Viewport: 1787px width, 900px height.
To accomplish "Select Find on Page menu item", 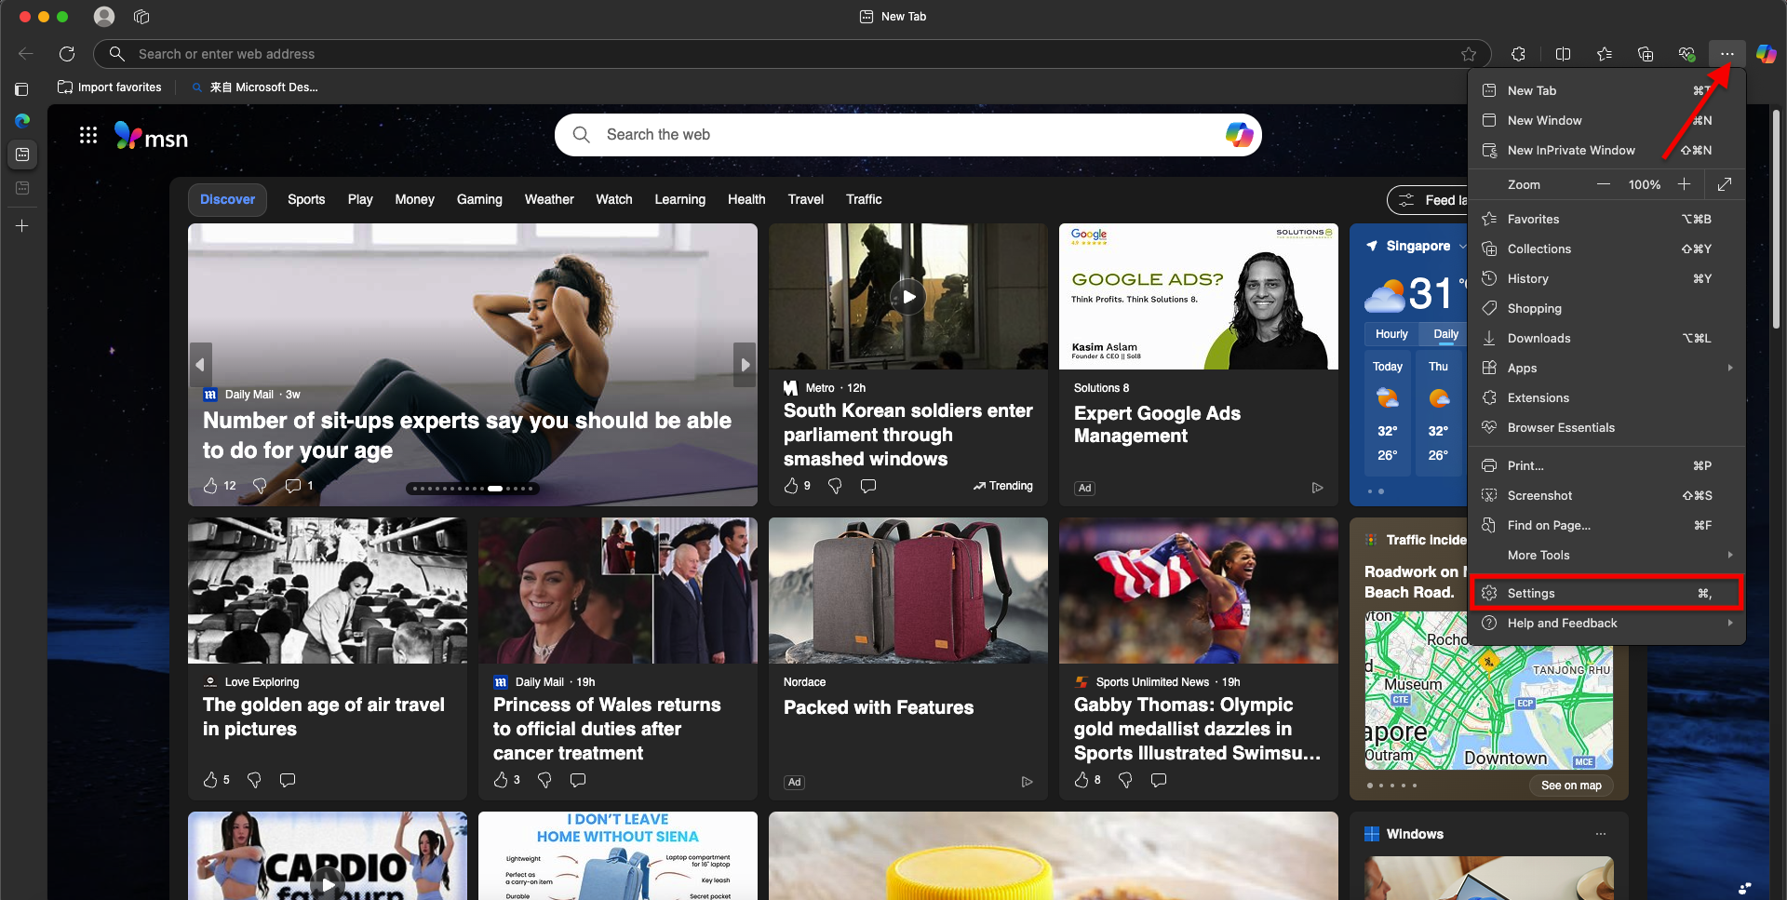I will click(x=1606, y=525).
